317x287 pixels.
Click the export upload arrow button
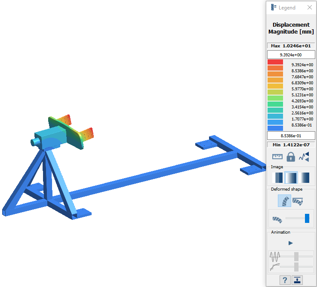(298, 280)
